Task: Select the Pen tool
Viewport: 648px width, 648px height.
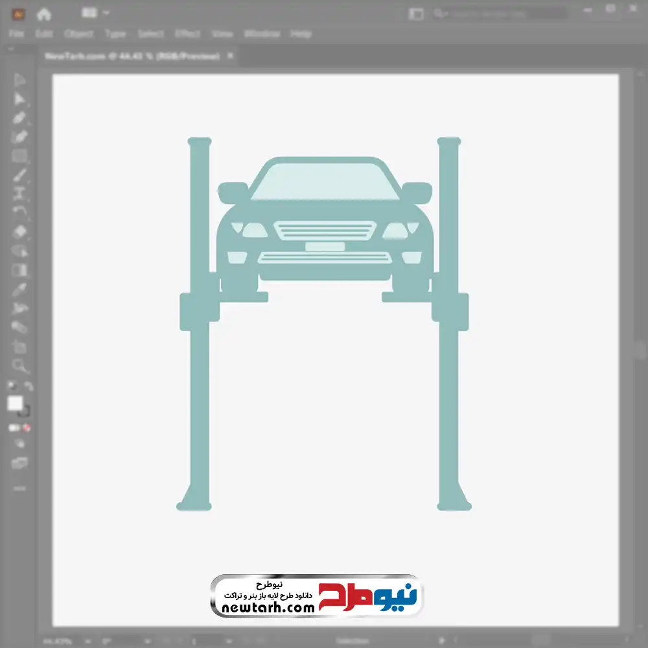Action: coord(19,118)
